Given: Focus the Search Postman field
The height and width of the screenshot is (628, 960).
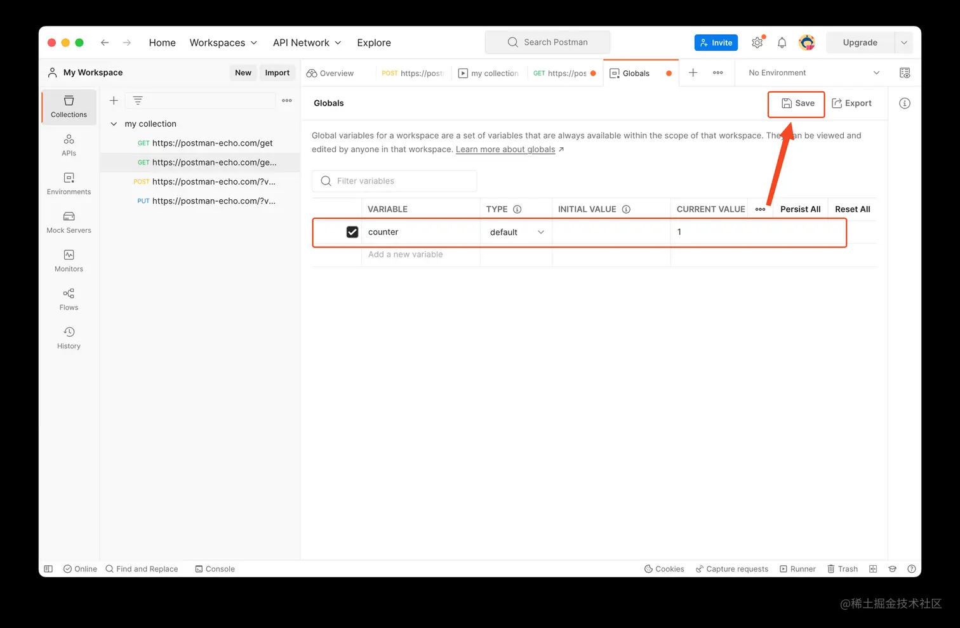Looking at the screenshot, I should (547, 43).
